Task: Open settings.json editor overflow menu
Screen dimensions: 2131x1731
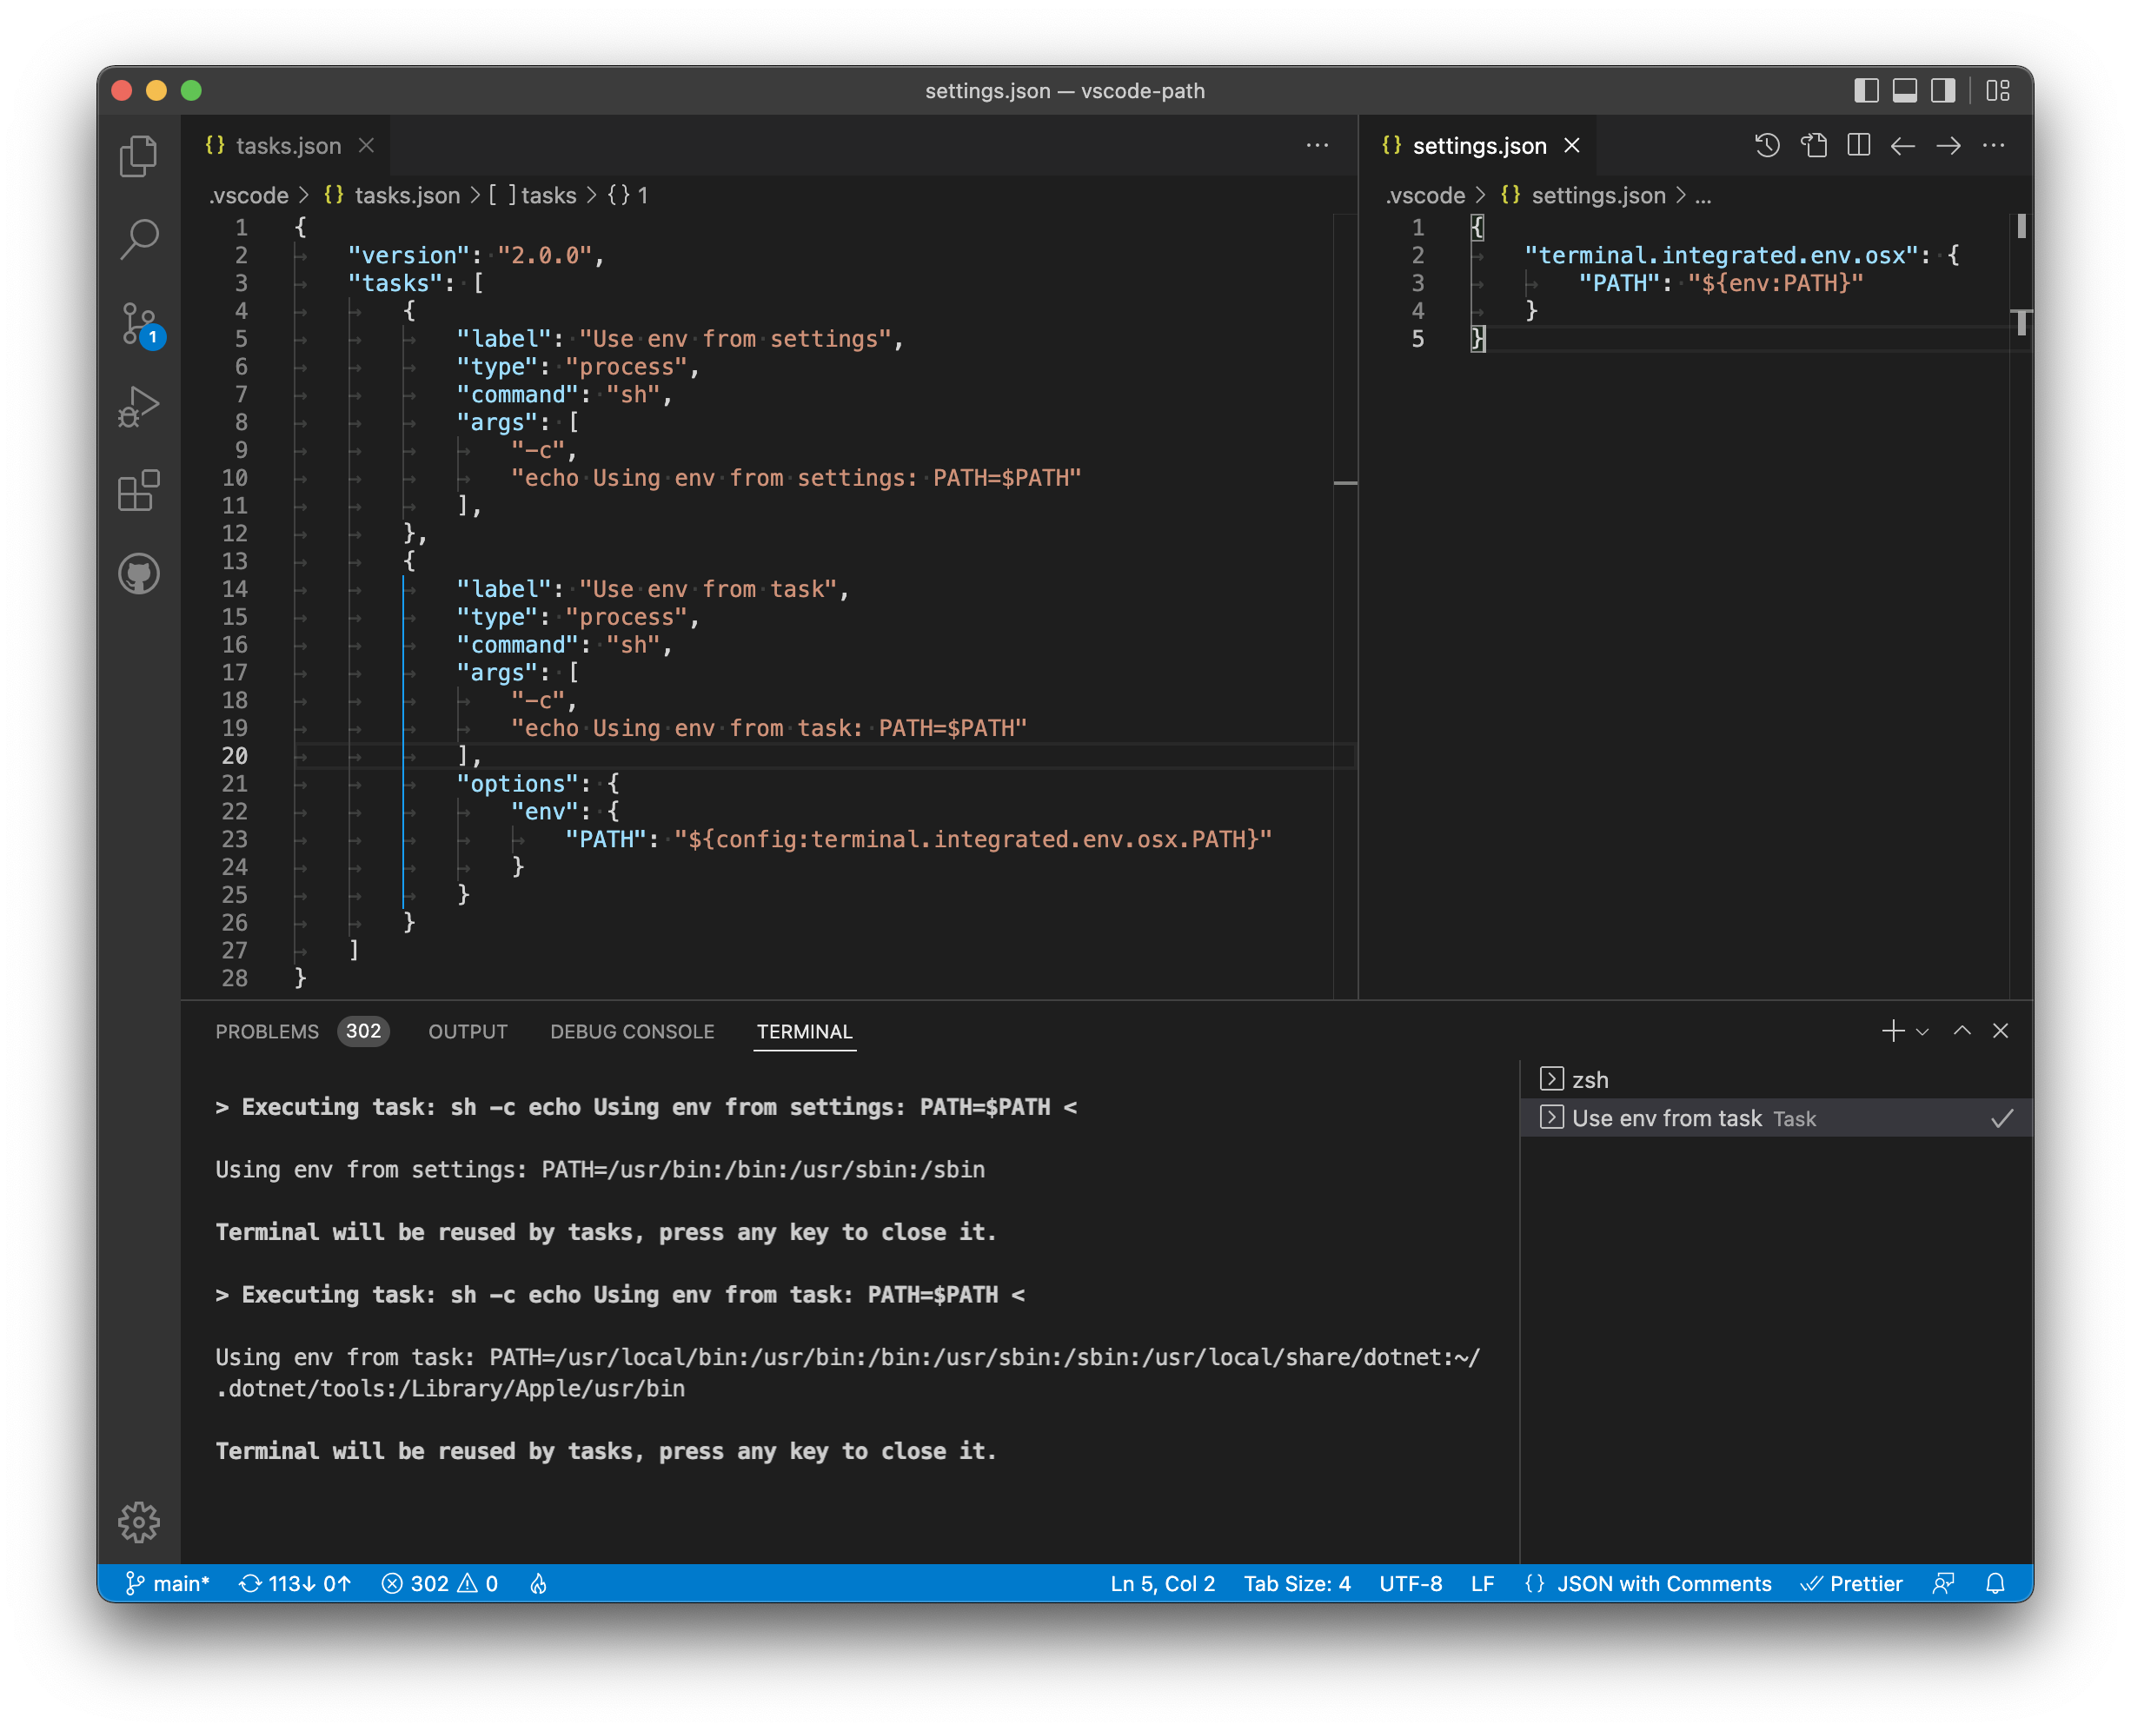Action: pos(1994,146)
